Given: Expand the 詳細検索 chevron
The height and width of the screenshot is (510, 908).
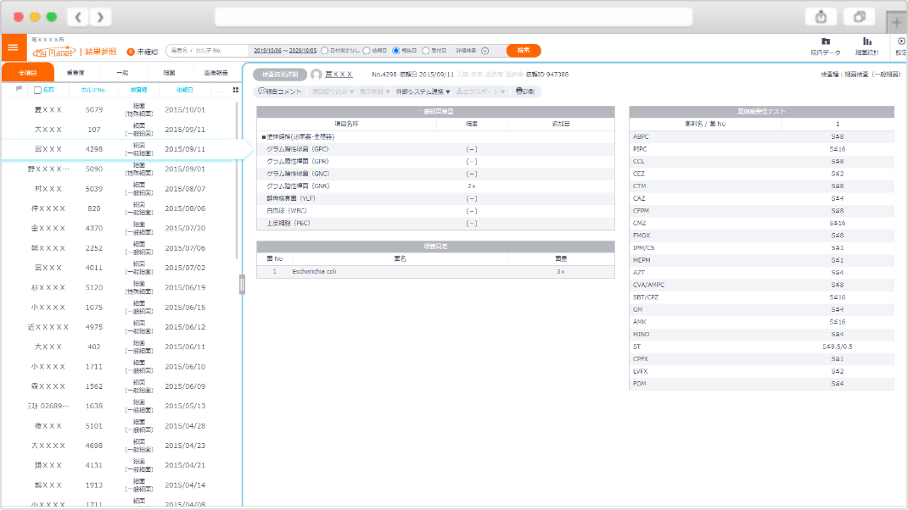Looking at the screenshot, I should click(x=485, y=51).
